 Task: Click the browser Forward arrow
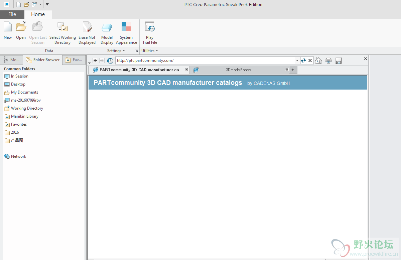pyautogui.click(x=102, y=60)
